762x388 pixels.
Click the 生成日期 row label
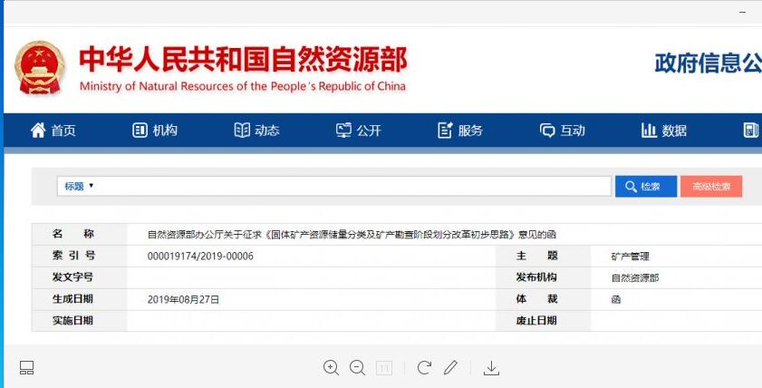click(x=72, y=299)
